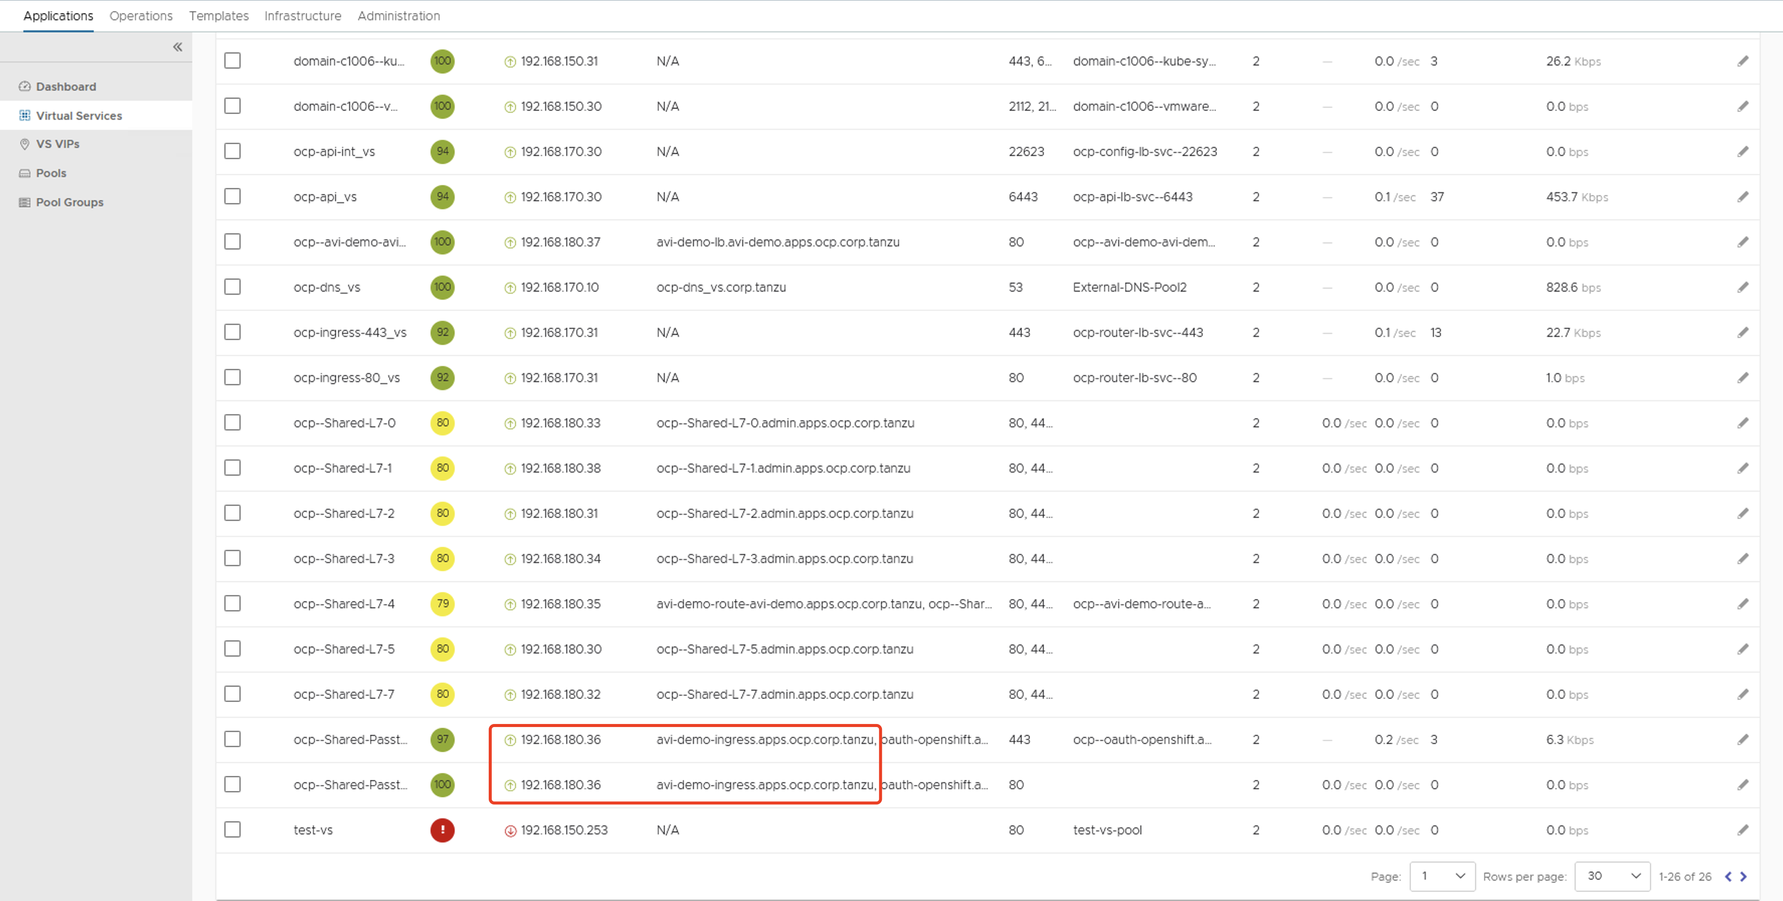The height and width of the screenshot is (901, 1783).
Task: Click the VS VIPs pin icon
Action: (25, 144)
